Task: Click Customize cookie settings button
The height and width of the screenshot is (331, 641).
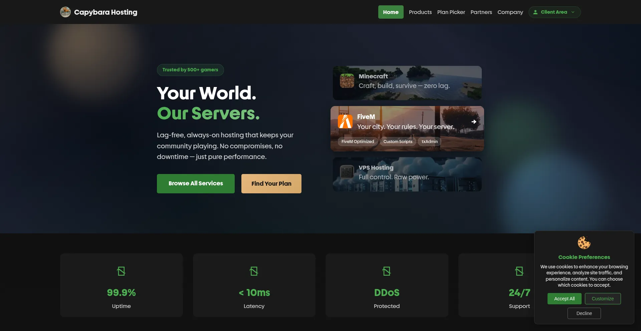Action: point(603,299)
